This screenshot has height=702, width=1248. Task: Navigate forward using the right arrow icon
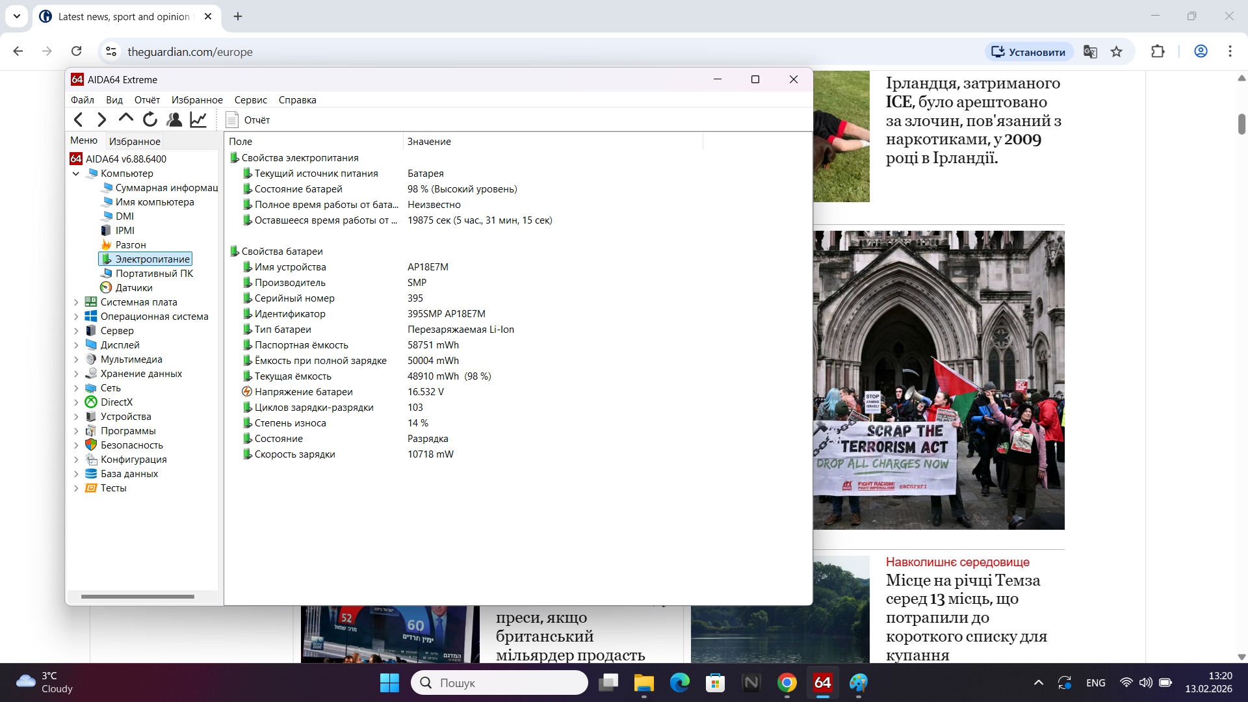click(101, 119)
